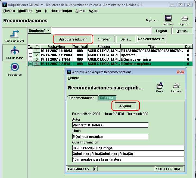Click the Adquirir button in the dialog
This screenshot has width=196, height=178.
point(125,106)
